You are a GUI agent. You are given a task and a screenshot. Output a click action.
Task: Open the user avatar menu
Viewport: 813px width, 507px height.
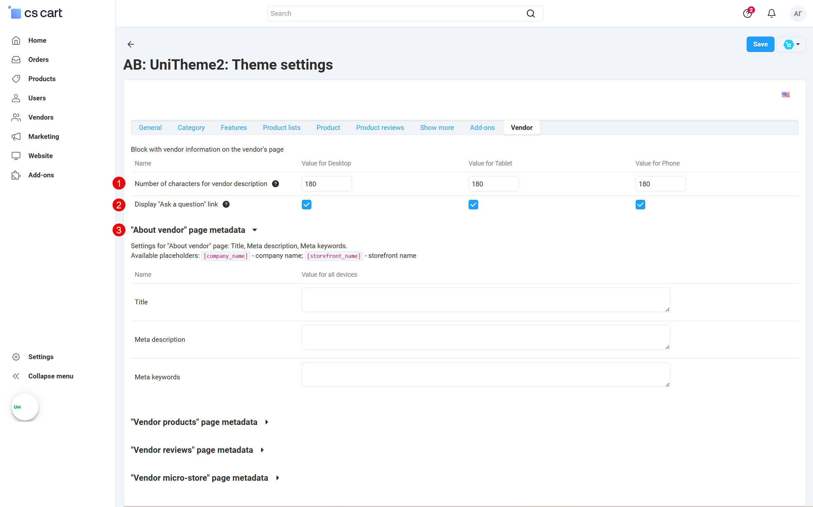tap(798, 13)
